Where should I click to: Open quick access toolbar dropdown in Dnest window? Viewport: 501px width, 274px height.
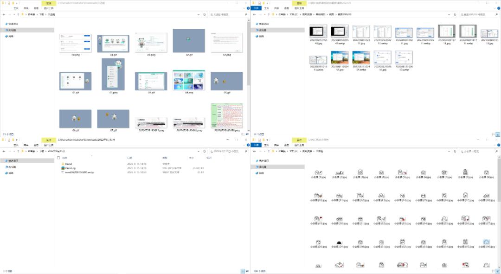(x=17, y=140)
